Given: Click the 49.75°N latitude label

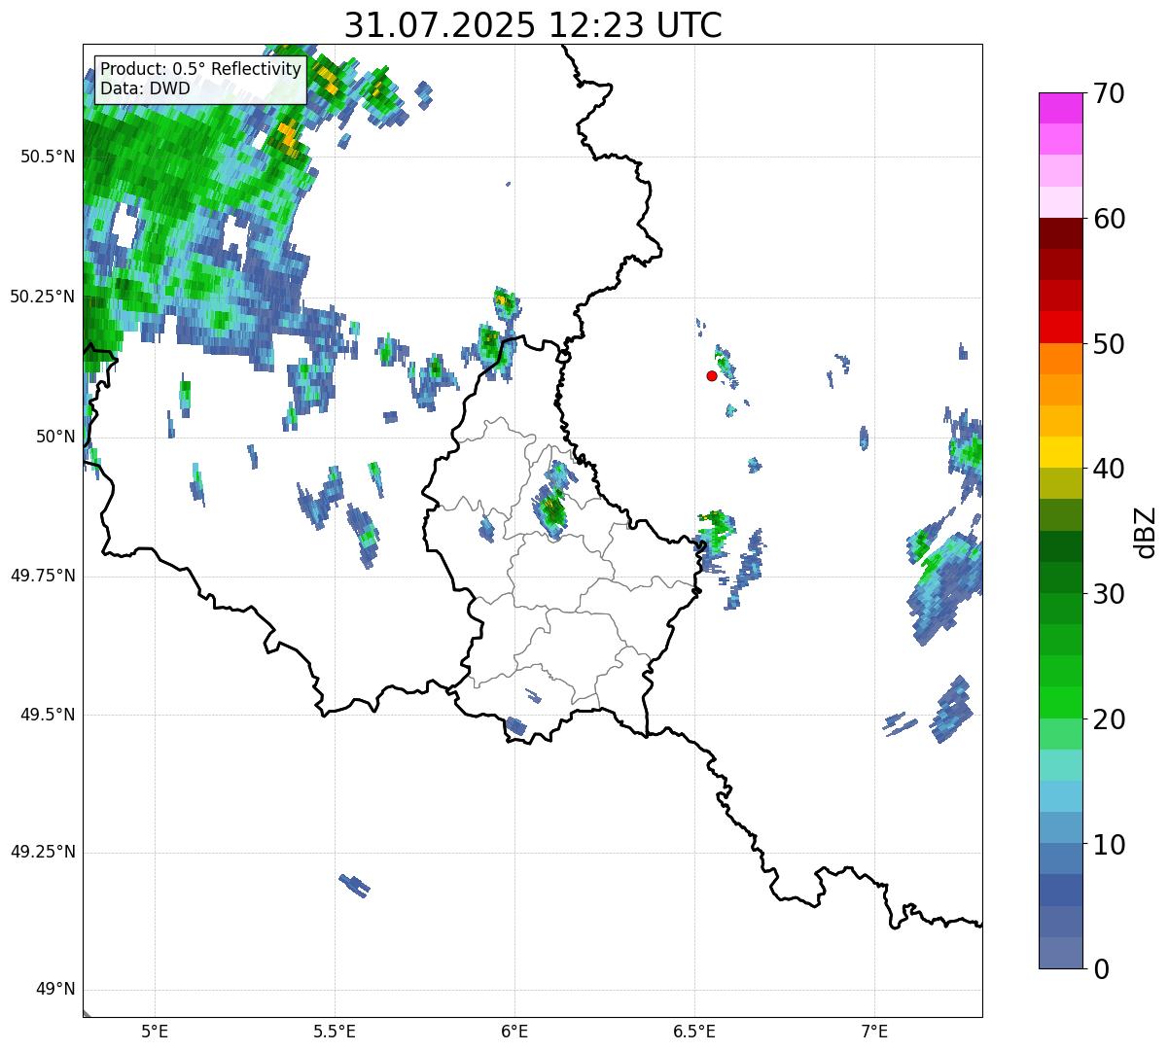Looking at the screenshot, I should point(43,576).
